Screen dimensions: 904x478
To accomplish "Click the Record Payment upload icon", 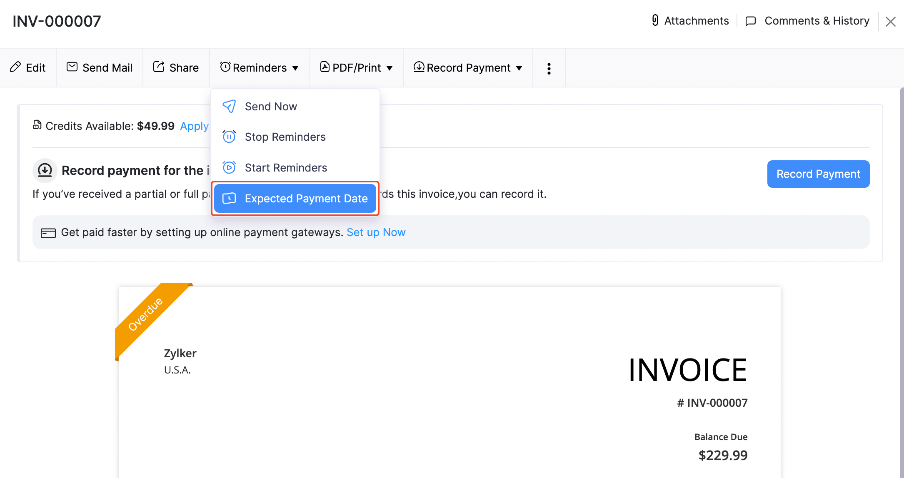I will click(419, 67).
